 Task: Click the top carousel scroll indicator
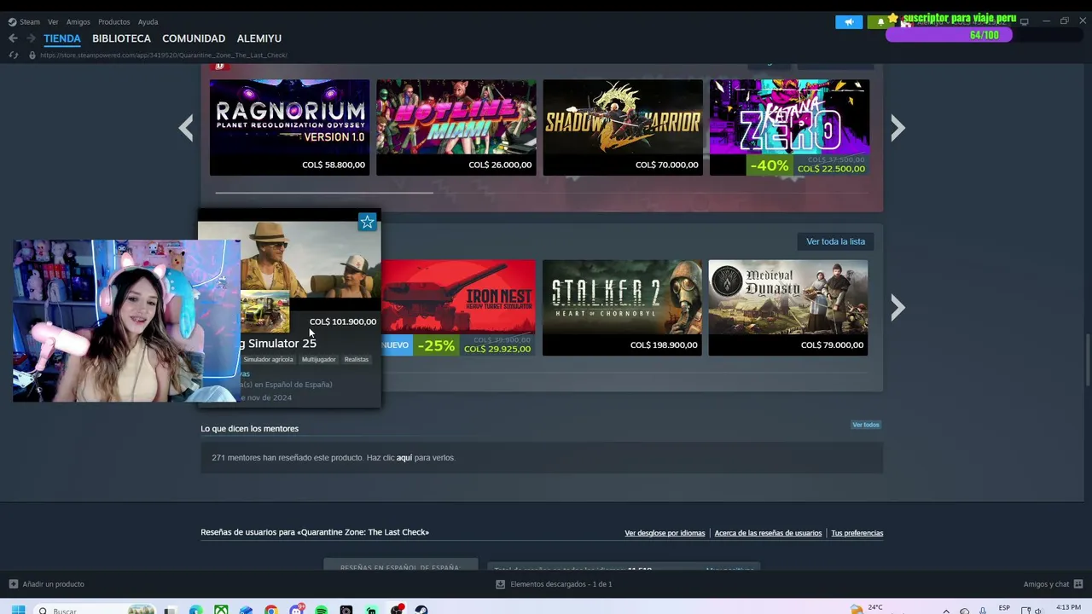pyautogui.click(x=324, y=193)
